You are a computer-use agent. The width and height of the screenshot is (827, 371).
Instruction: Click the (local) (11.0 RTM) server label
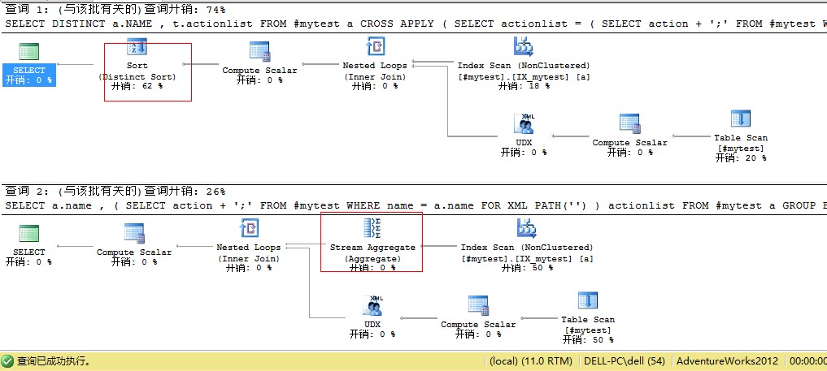click(x=532, y=361)
